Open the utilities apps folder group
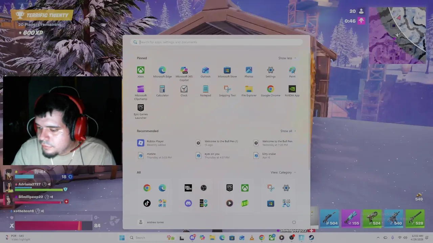Screen dimensions: 433x243 (286, 203)
